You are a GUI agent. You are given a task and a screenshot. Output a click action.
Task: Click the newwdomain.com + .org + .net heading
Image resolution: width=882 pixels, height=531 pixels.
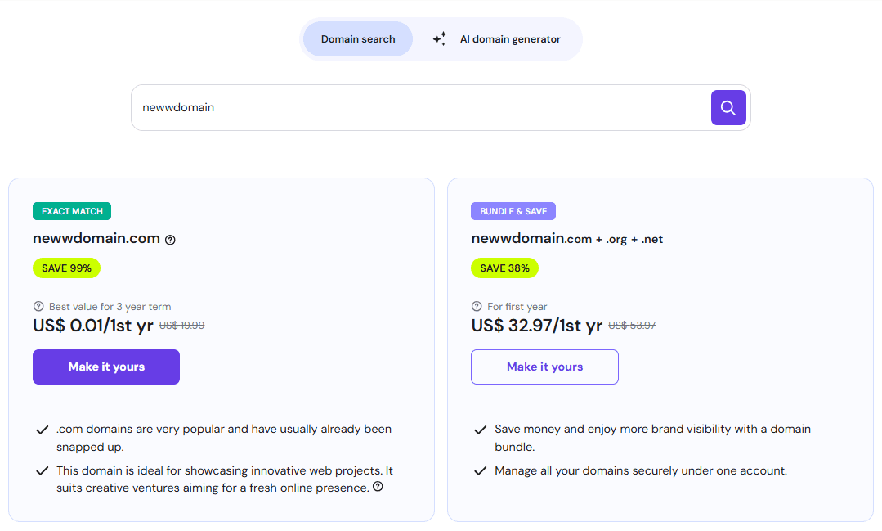tap(566, 239)
